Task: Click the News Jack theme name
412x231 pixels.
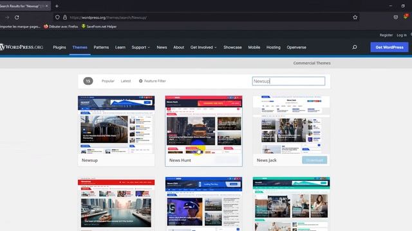Action: pyautogui.click(x=267, y=160)
